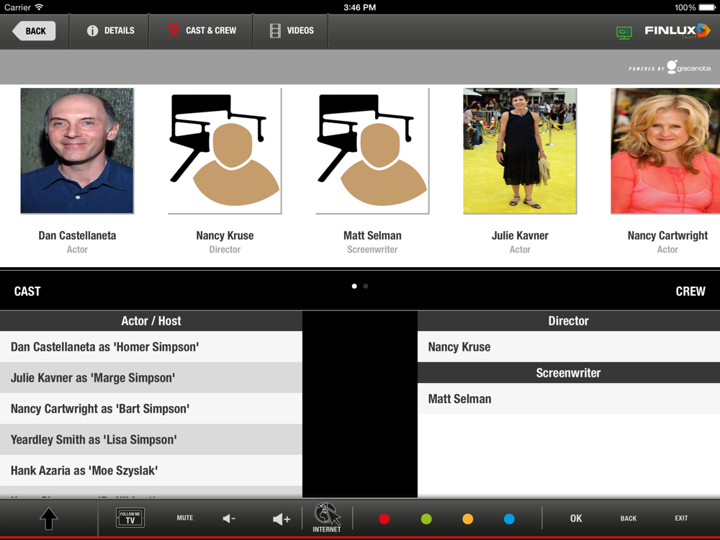Viewport: 720px width, 540px height.
Task: Select Nancy Kruse's director placeholder image
Action: [225, 151]
